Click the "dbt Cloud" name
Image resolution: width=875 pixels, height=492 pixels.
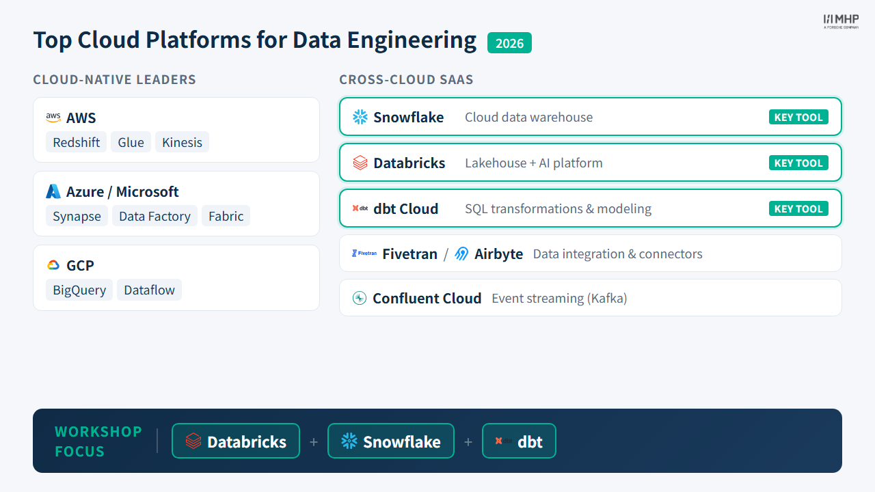pos(406,208)
